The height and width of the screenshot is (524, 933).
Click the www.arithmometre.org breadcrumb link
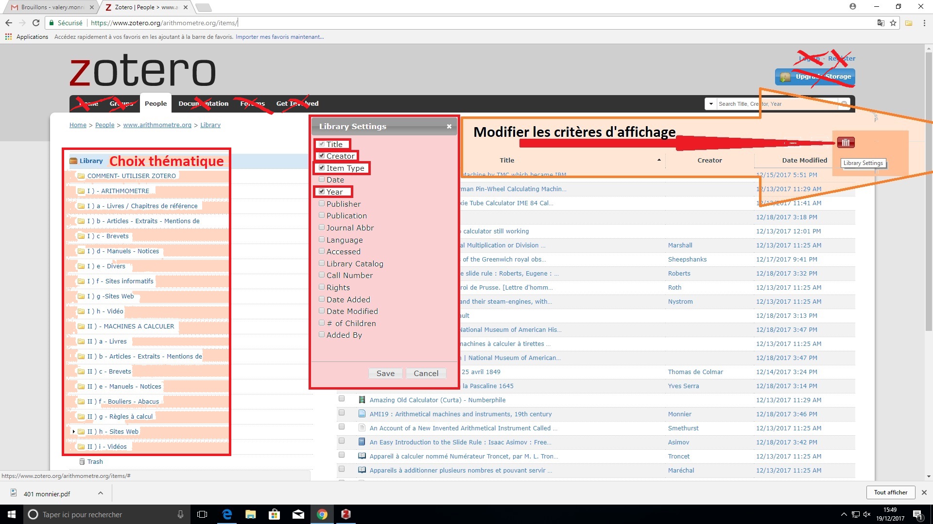pos(157,125)
